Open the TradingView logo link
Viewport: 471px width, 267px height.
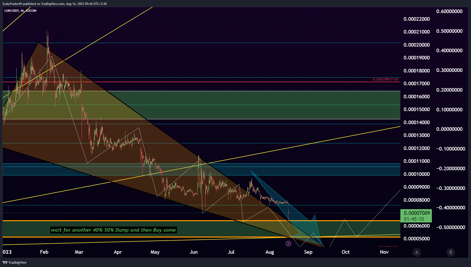(15, 262)
